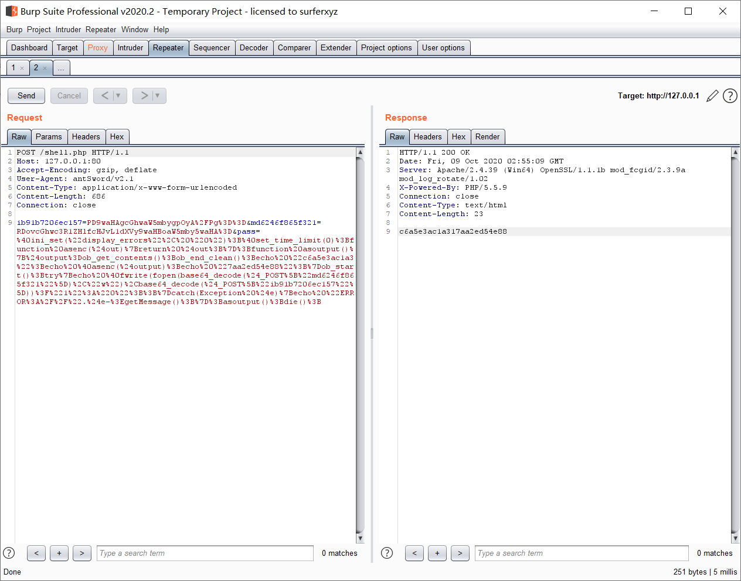Go back to previous request in history

click(x=104, y=95)
